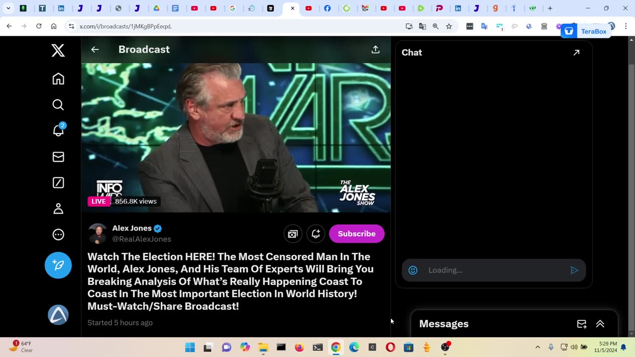Expand the Messages drawer chevrons
The width and height of the screenshot is (635, 357).
pos(600,324)
